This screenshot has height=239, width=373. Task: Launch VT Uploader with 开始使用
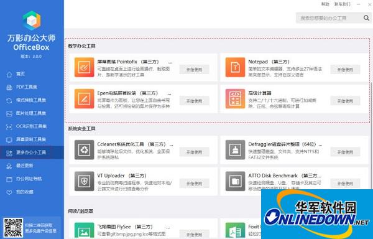click(194, 184)
